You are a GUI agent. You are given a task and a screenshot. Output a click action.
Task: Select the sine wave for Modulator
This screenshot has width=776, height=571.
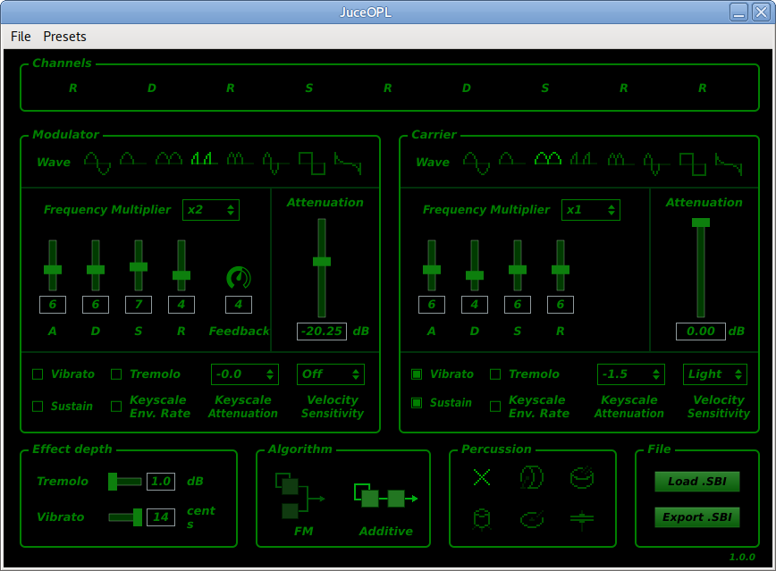tap(97, 164)
